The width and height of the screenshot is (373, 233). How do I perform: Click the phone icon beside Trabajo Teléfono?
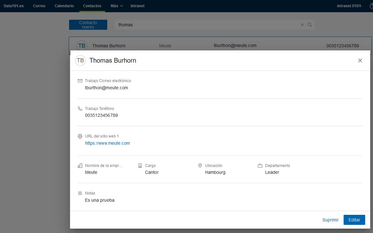tap(80, 109)
